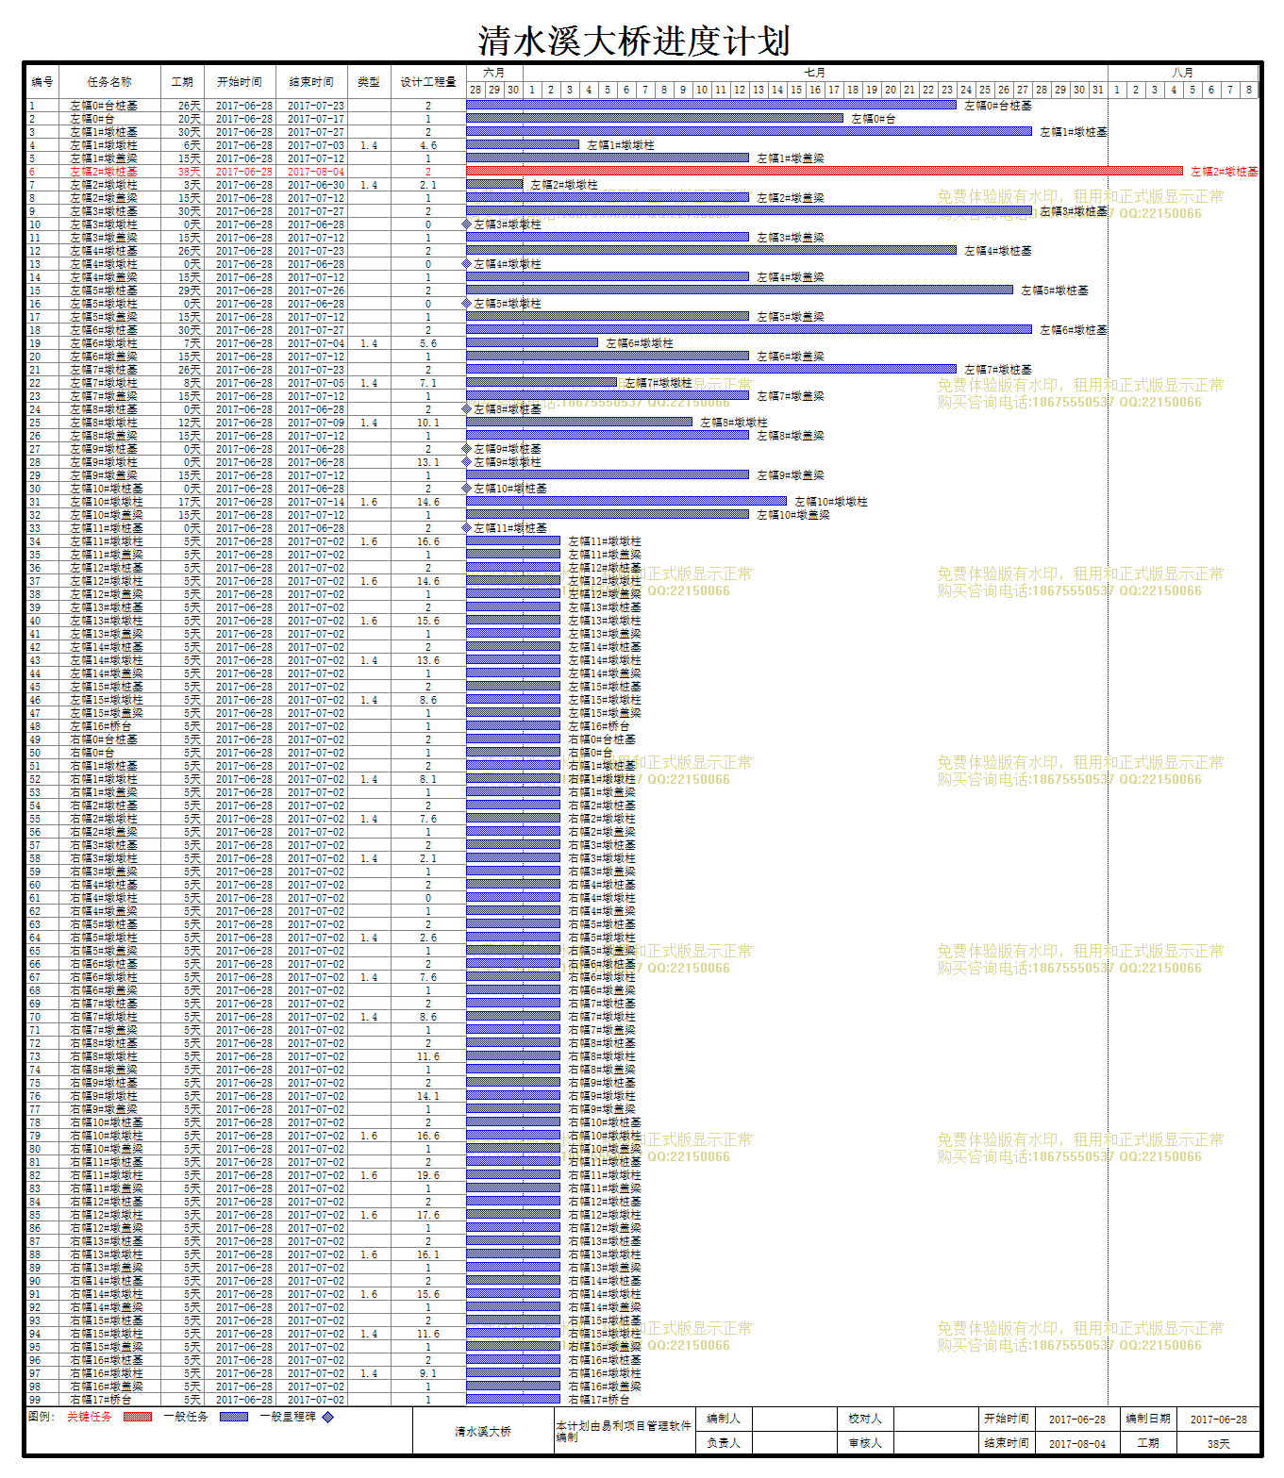Click the chart title 清水溪大桥进度计划

tap(634, 41)
